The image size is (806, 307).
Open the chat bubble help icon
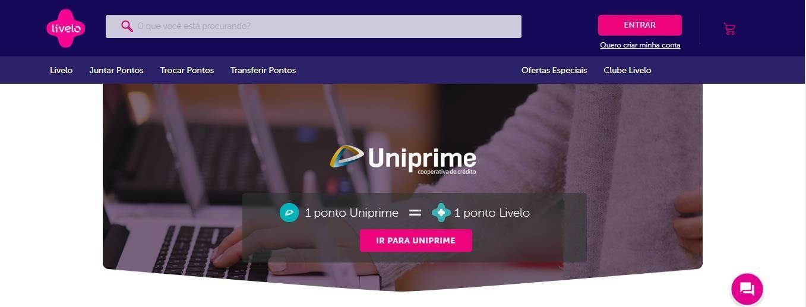[747, 289]
